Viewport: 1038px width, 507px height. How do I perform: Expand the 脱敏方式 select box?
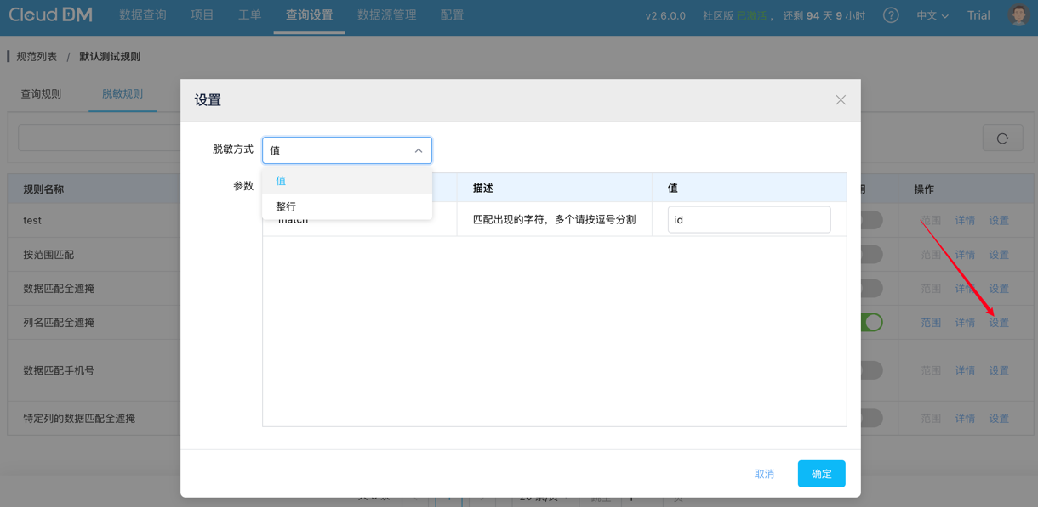coord(346,150)
